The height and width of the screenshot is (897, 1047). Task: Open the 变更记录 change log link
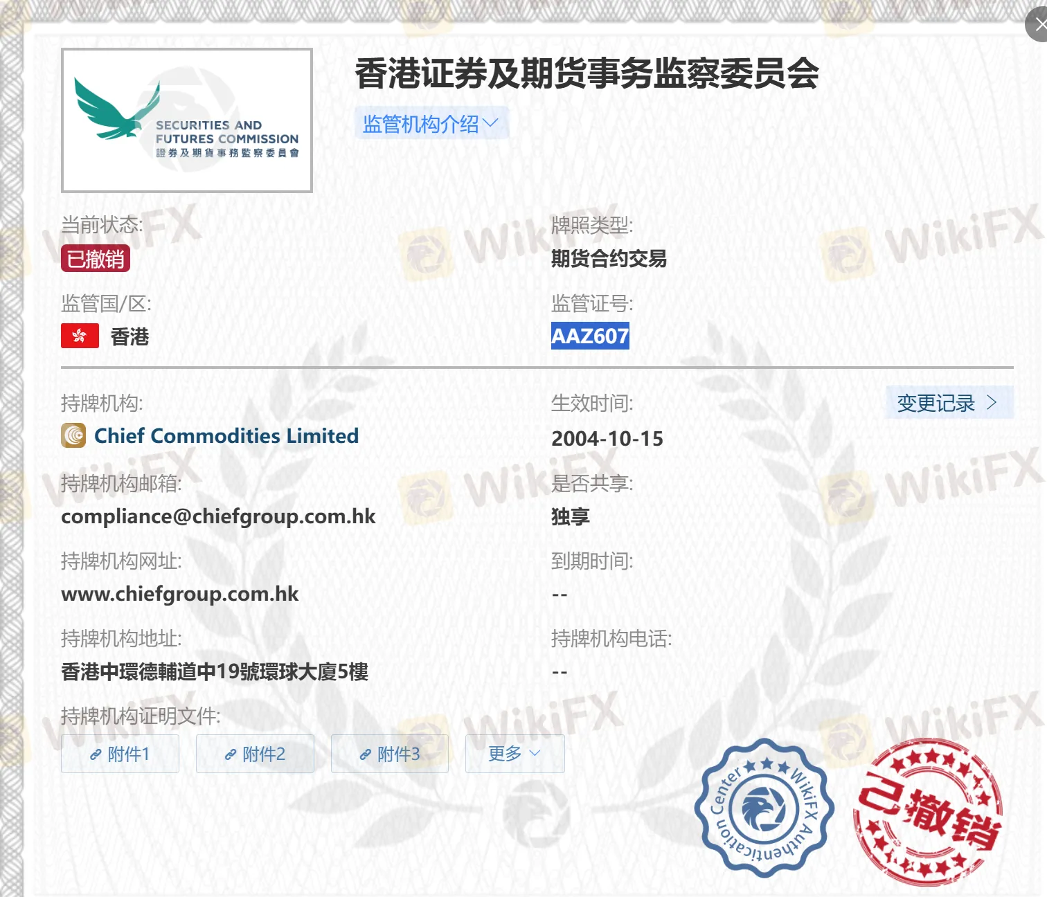coord(949,402)
